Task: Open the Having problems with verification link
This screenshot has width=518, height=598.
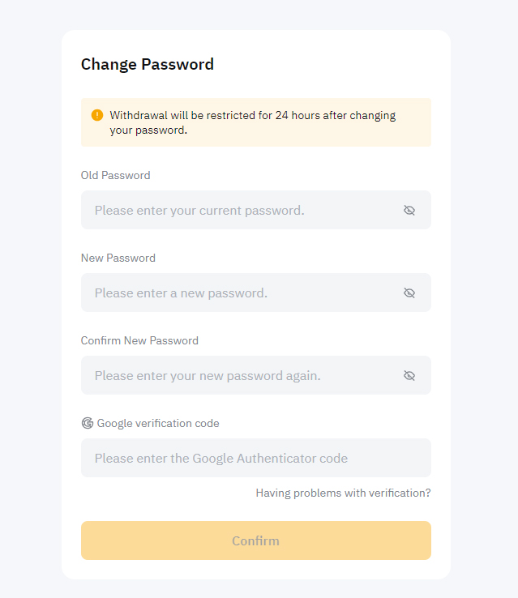Action: coord(343,493)
